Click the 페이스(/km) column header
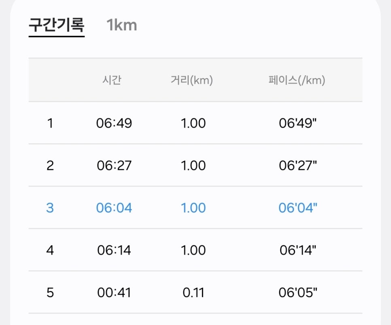 (297, 80)
